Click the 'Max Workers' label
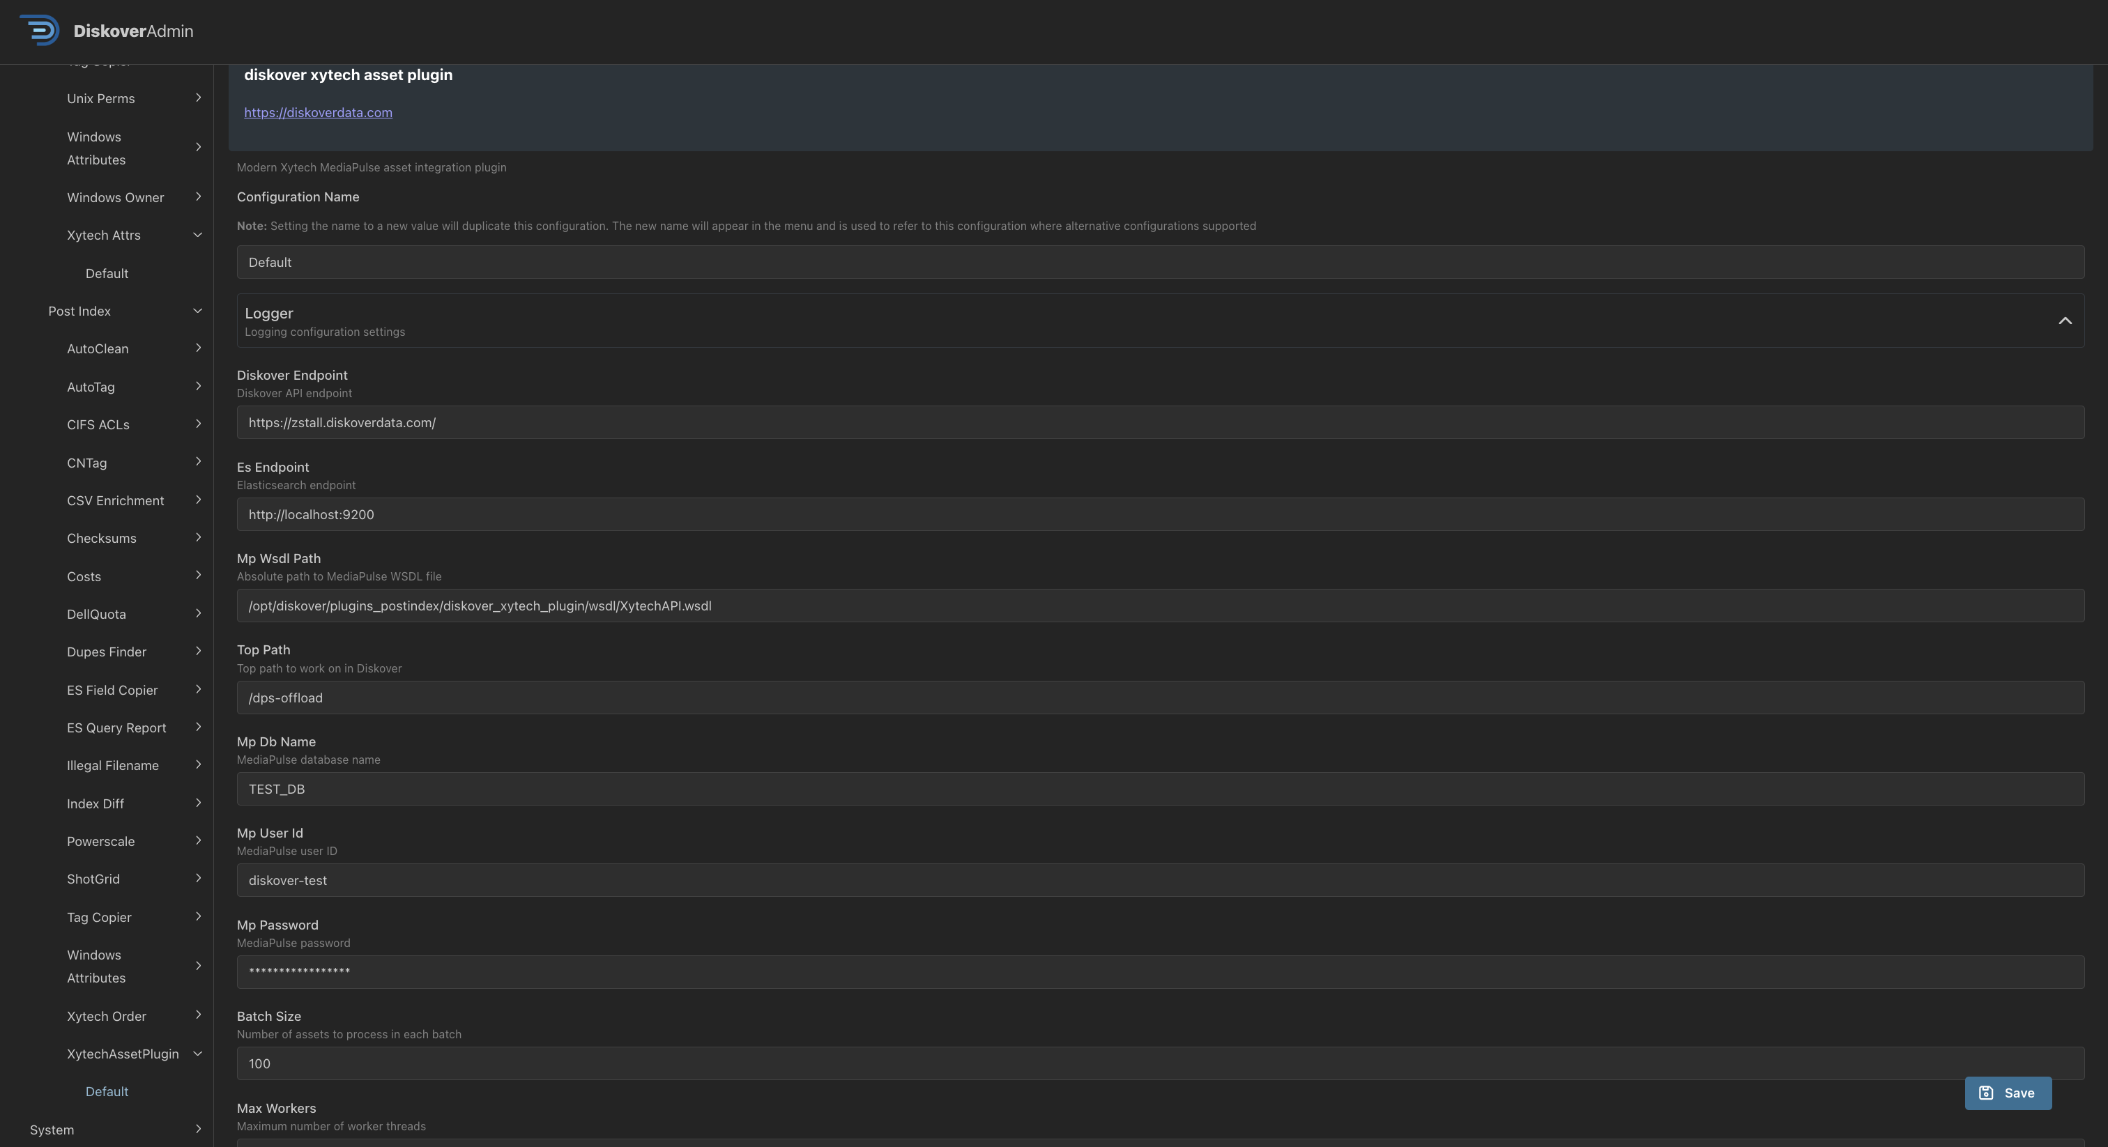Image resolution: width=2108 pixels, height=1147 pixels. [x=277, y=1109]
